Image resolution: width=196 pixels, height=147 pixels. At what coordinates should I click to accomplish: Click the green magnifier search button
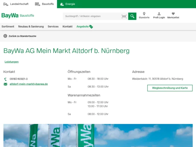132,16
